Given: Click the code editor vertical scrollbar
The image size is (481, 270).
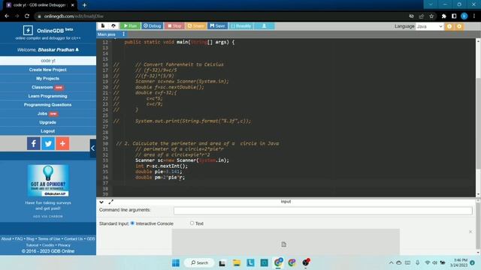Looking at the screenshot, I should [478, 122].
